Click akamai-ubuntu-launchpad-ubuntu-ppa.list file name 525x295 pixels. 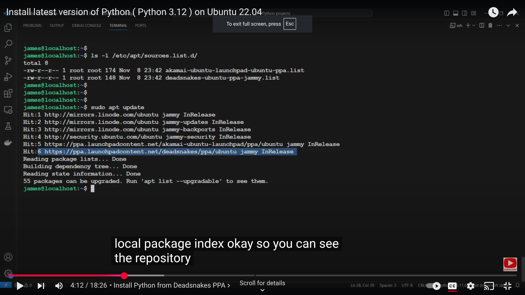[235, 70]
